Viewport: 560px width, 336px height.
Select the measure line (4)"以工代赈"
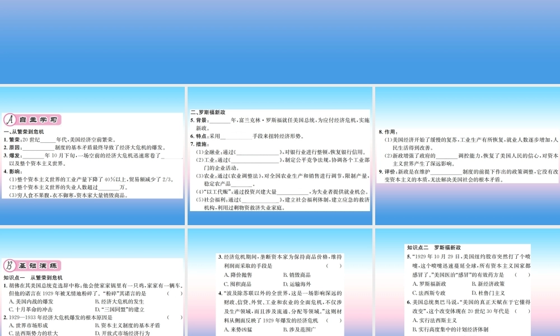(x=282, y=192)
